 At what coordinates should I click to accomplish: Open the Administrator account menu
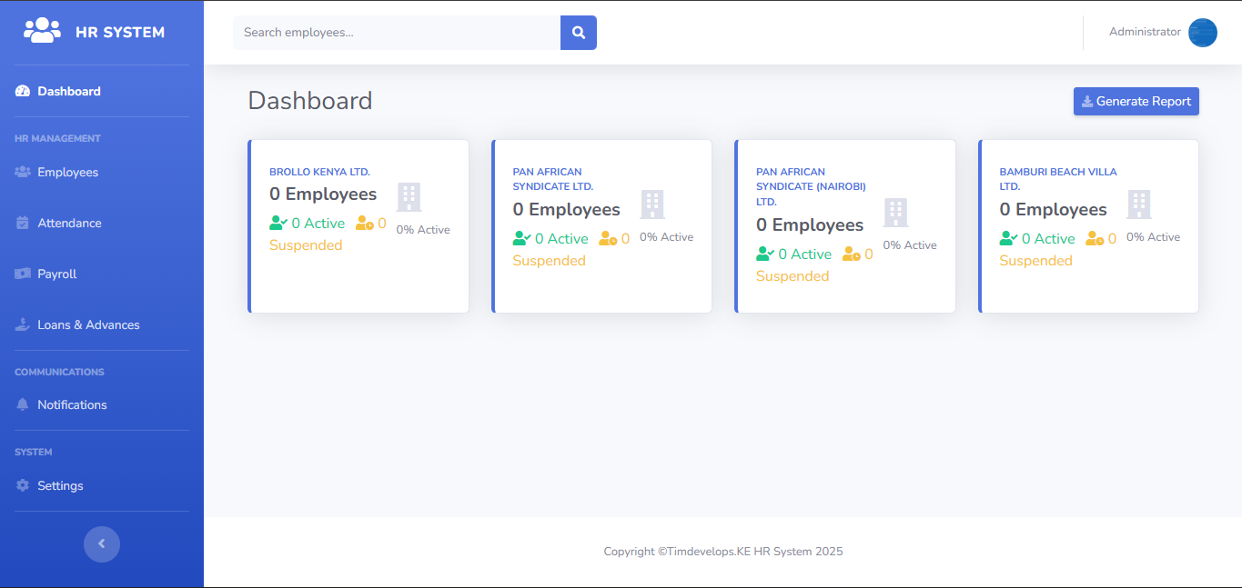pyautogui.click(x=1145, y=32)
